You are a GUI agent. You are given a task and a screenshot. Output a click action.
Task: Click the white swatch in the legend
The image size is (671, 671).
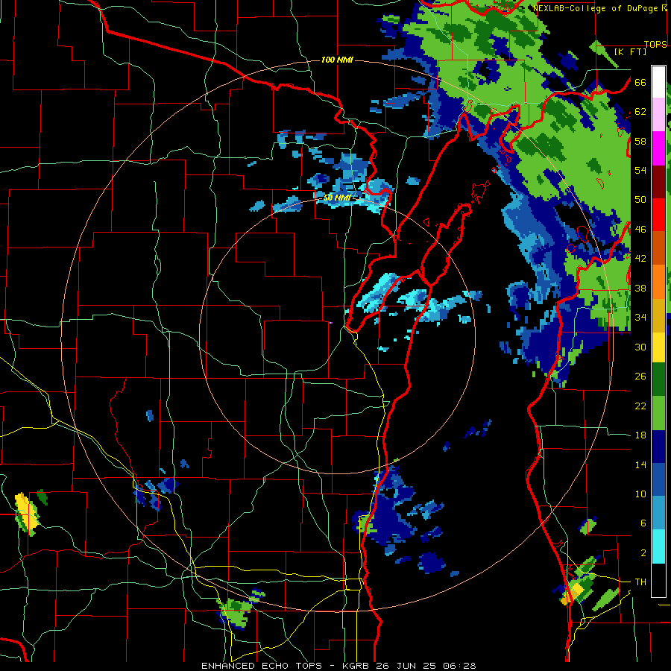pyautogui.click(x=658, y=82)
